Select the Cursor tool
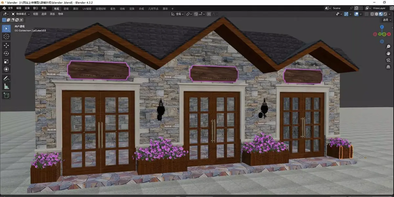The image size is (394, 197). click(x=7, y=37)
